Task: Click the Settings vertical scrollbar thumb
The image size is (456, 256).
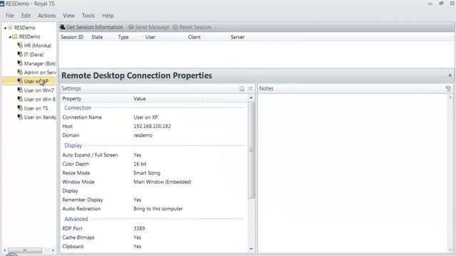Action: click(x=252, y=150)
